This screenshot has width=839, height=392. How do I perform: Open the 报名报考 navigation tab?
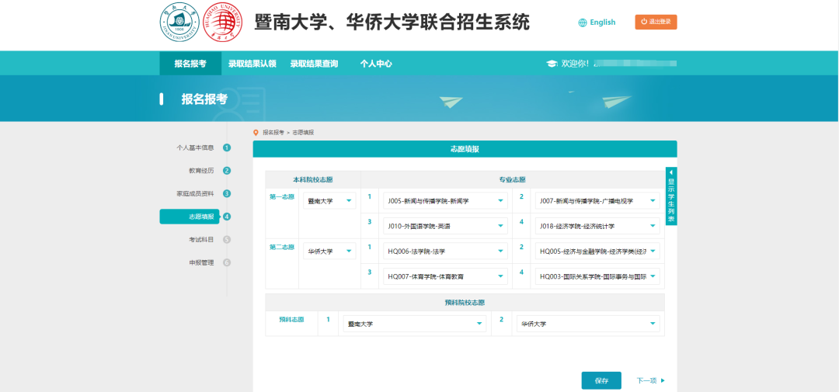[190, 64]
